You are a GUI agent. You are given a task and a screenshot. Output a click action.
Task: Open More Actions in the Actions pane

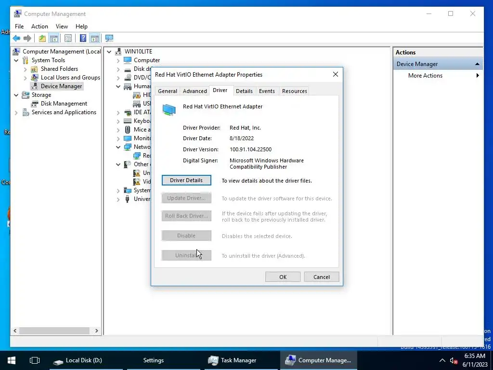[438, 76]
